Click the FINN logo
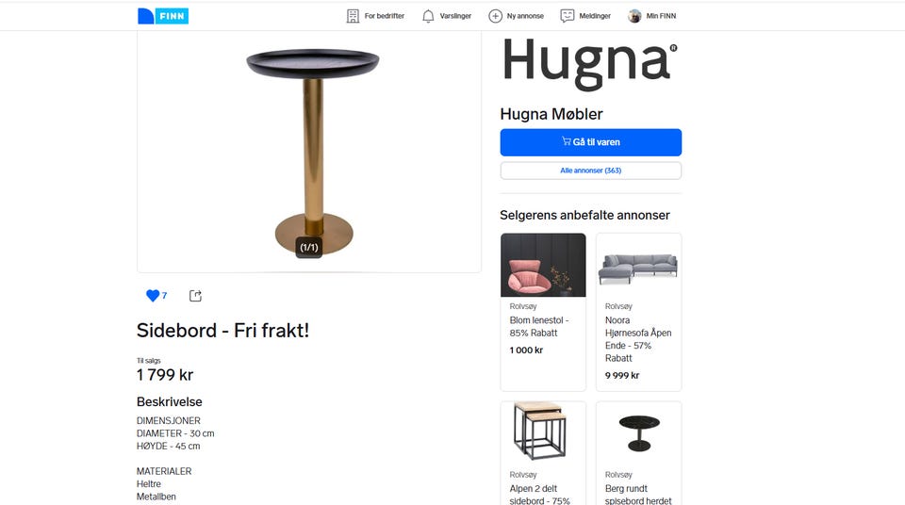 click(x=163, y=16)
